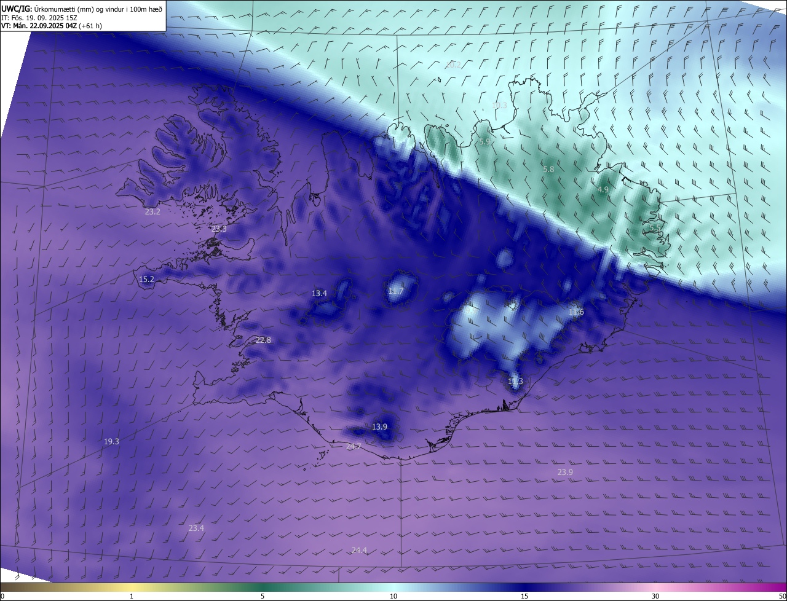Click the color scale label 0
The image size is (787, 601).
2,596
